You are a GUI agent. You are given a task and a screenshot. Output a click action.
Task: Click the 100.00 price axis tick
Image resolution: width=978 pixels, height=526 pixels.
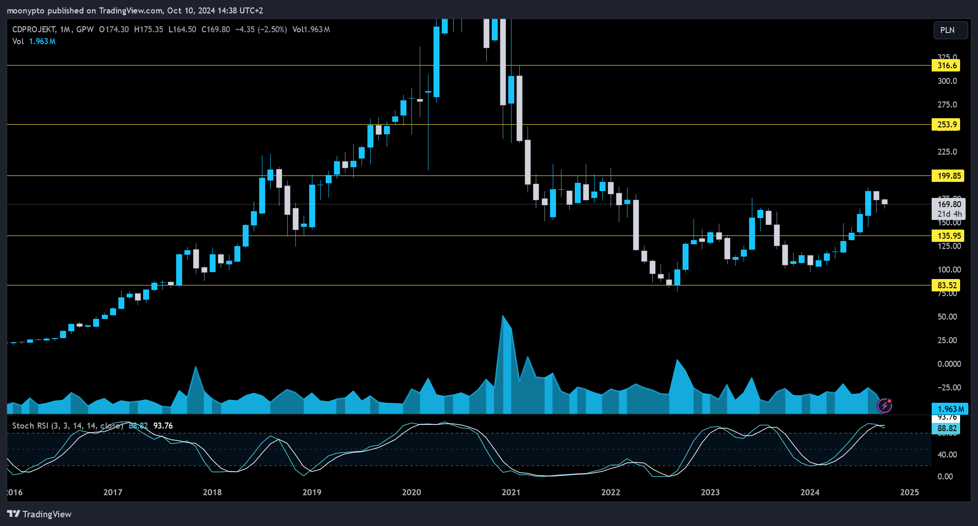[x=949, y=270]
